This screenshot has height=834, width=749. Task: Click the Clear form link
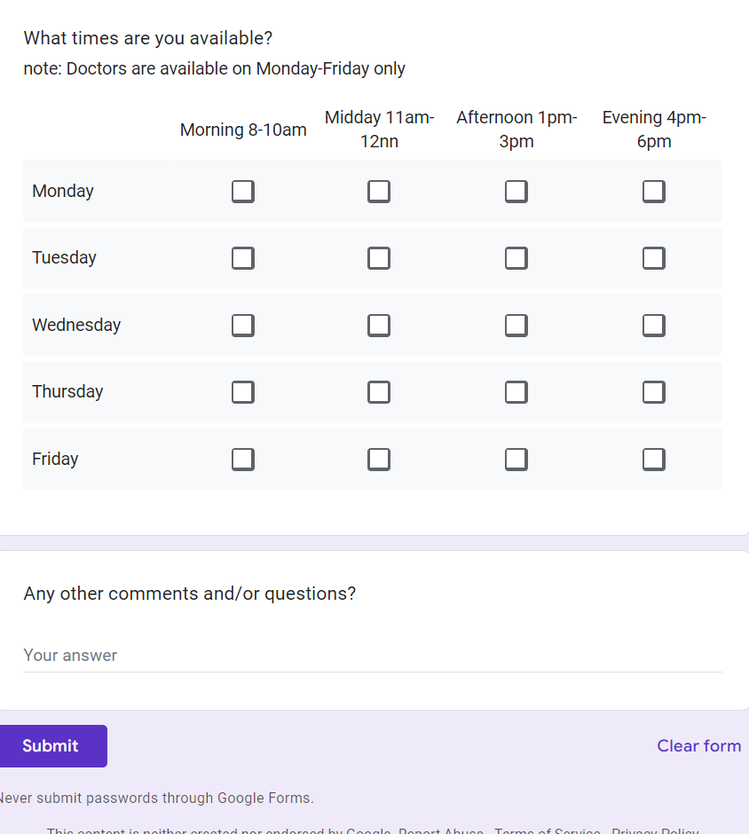(x=698, y=746)
